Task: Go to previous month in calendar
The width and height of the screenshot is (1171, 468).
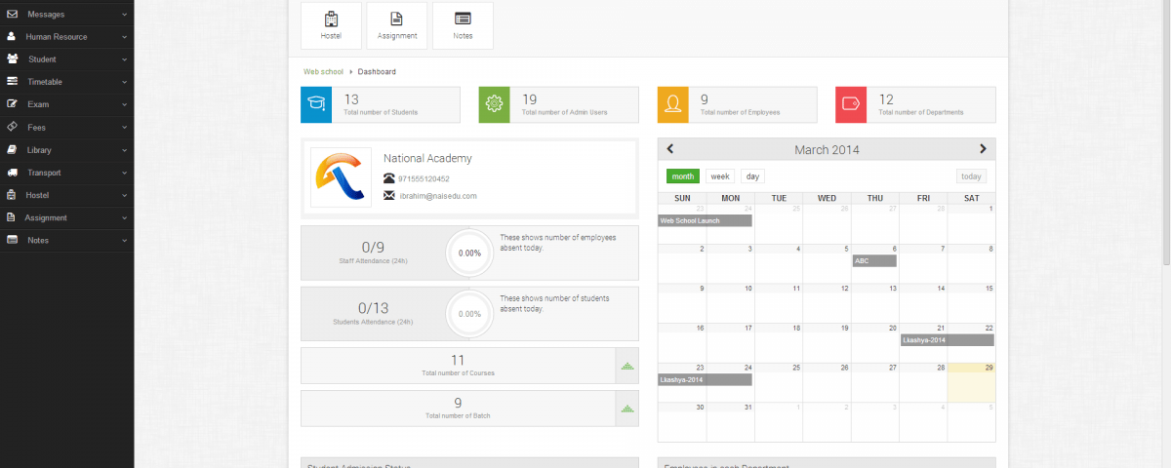Action: 670,149
